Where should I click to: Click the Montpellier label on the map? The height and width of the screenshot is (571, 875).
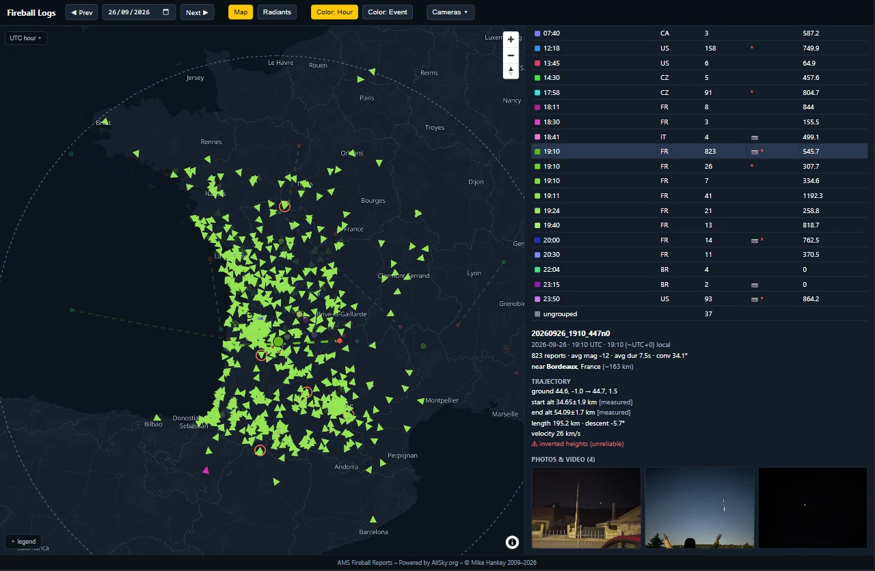coord(442,401)
